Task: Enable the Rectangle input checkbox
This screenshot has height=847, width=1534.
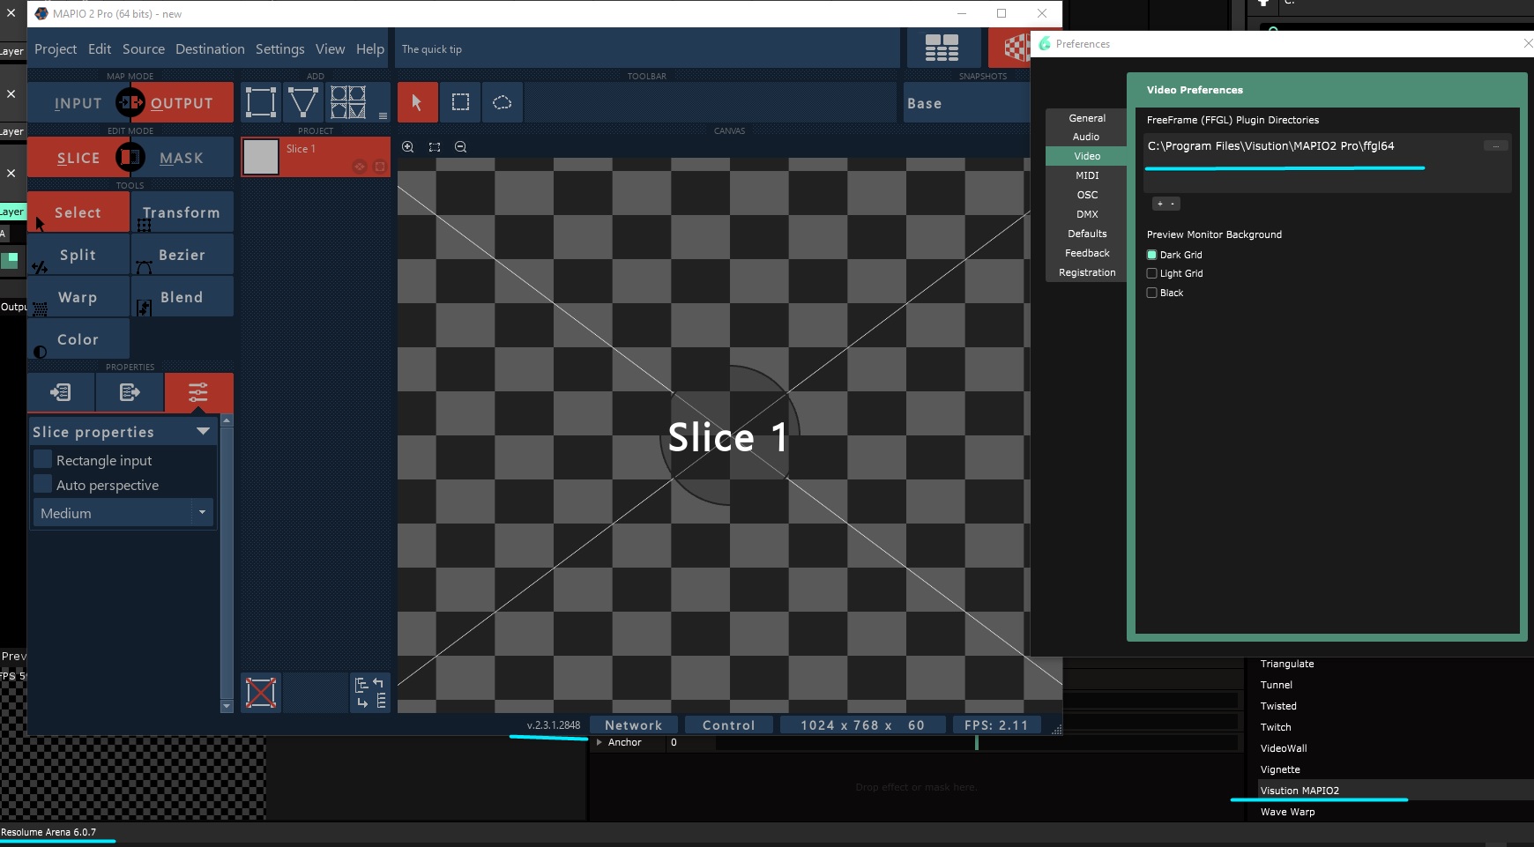Action: 42,460
